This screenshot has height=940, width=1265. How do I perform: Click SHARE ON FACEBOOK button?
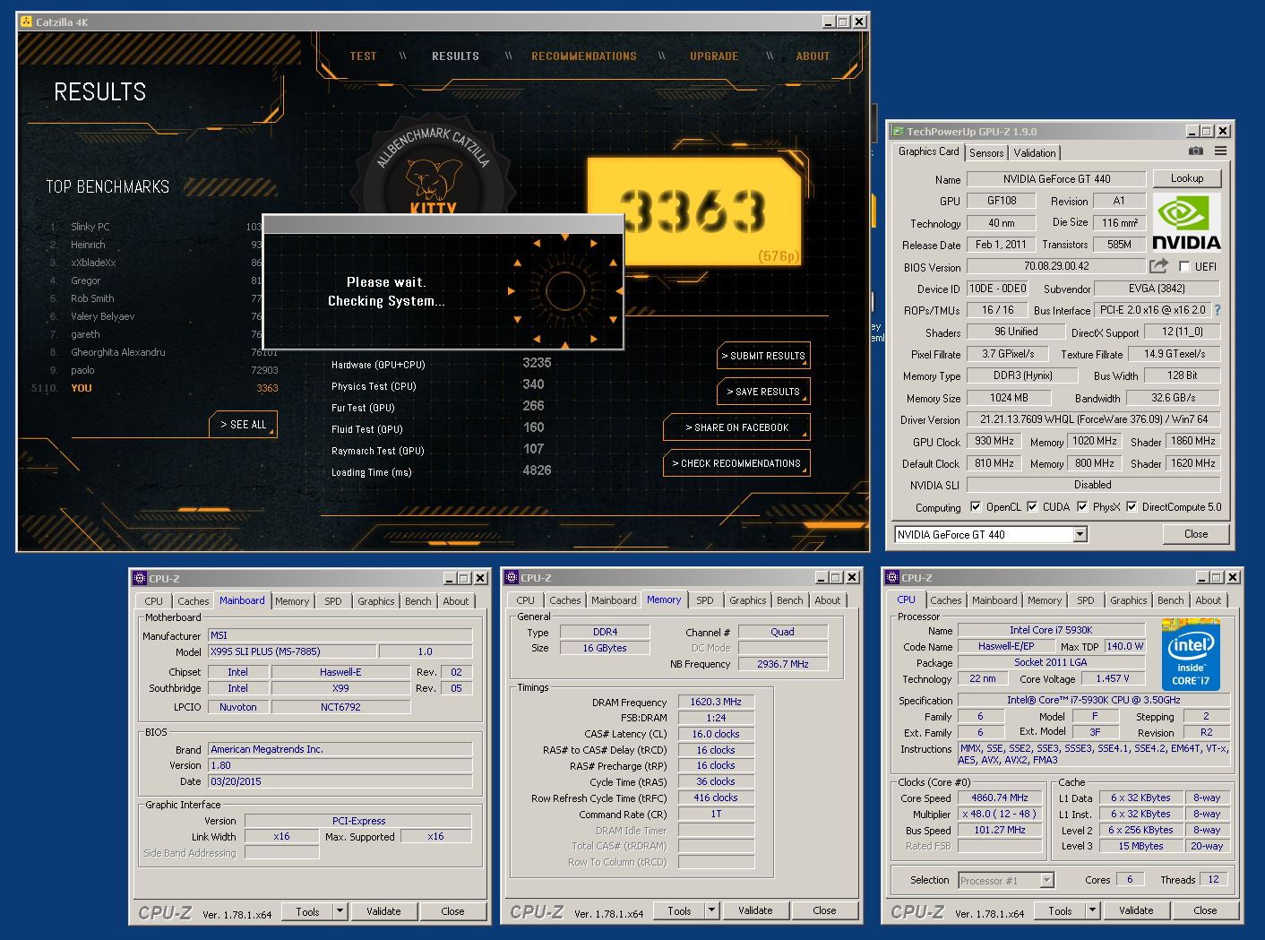736,427
